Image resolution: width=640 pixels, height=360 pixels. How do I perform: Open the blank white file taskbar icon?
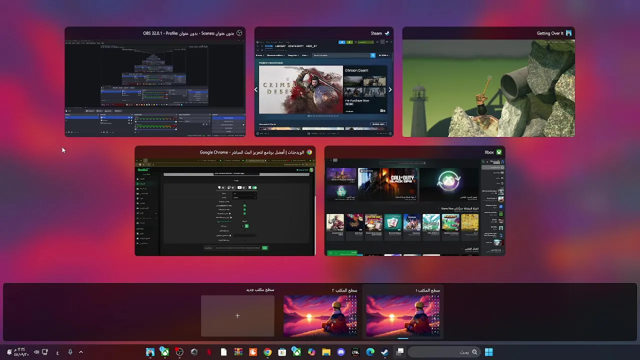point(223,352)
